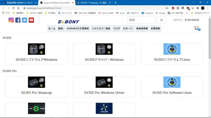The height and width of the screenshot is (118, 211).
Task: Click inside the 検索 search field
Action: tap(142, 20)
